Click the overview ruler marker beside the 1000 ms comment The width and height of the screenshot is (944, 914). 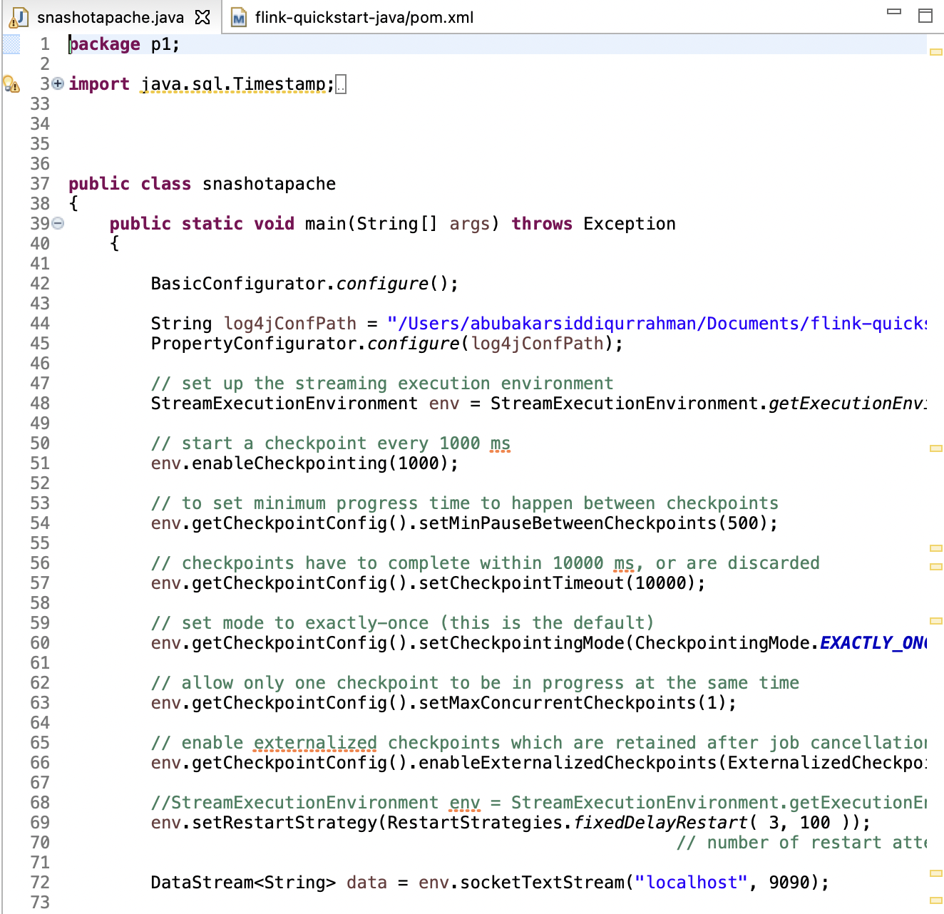[x=935, y=448]
